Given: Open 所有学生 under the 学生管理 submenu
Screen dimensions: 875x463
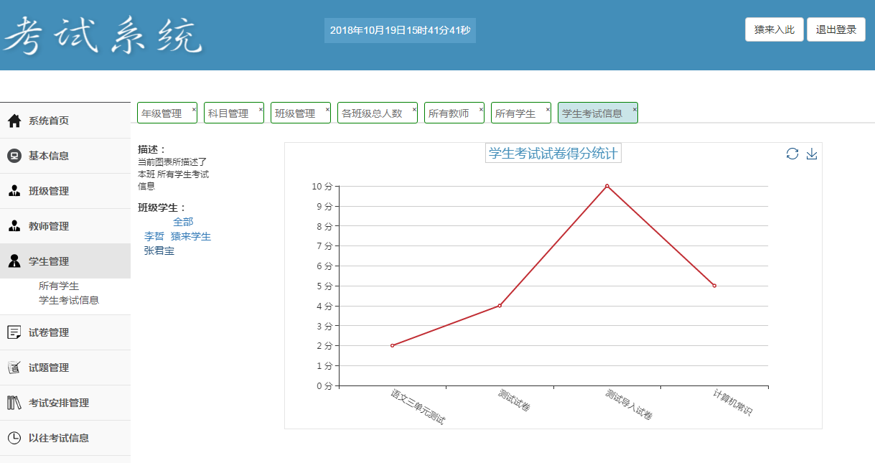Looking at the screenshot, I should (59, 286).
